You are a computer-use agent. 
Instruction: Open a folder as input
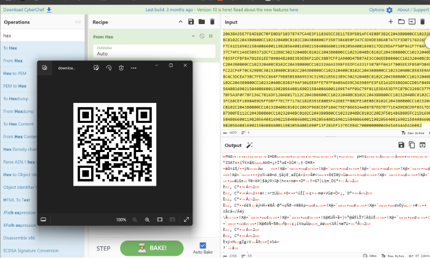(x=401, y=21)
